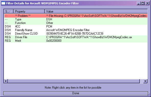This screenshot has height=97, width=151.
Task: Select the Merit property
Action: point(18,41)
